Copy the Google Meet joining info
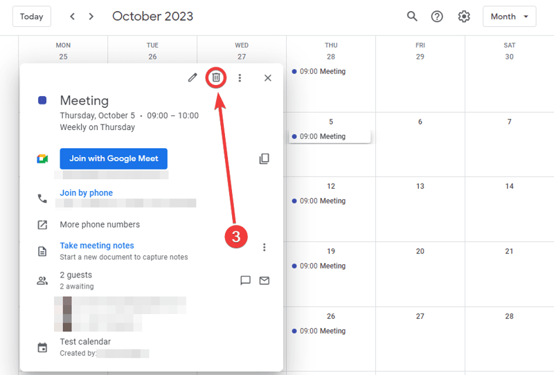This screenshot has height=375, width=554. coord(264,159)
